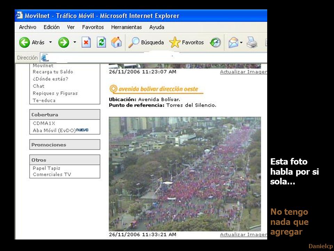The width and height of the screenshot is (334, 251).
Task: Click the NUEVO badge beside Aba Móvil
Action: (82, 130)
